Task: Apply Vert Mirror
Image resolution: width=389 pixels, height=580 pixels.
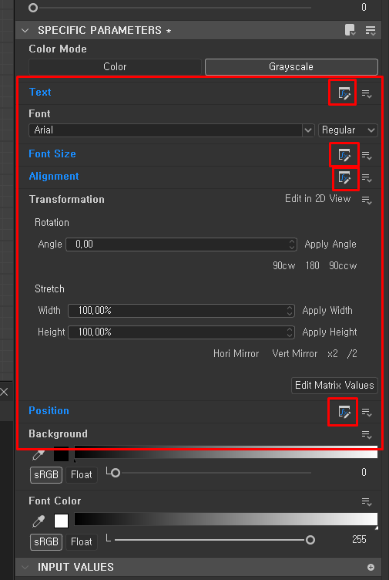Action: coord(295,353)
